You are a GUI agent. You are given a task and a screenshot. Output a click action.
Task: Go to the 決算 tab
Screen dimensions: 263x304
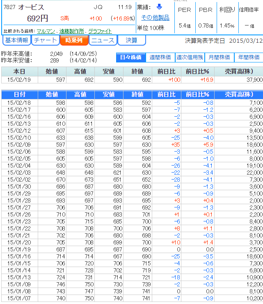[131, 40]
